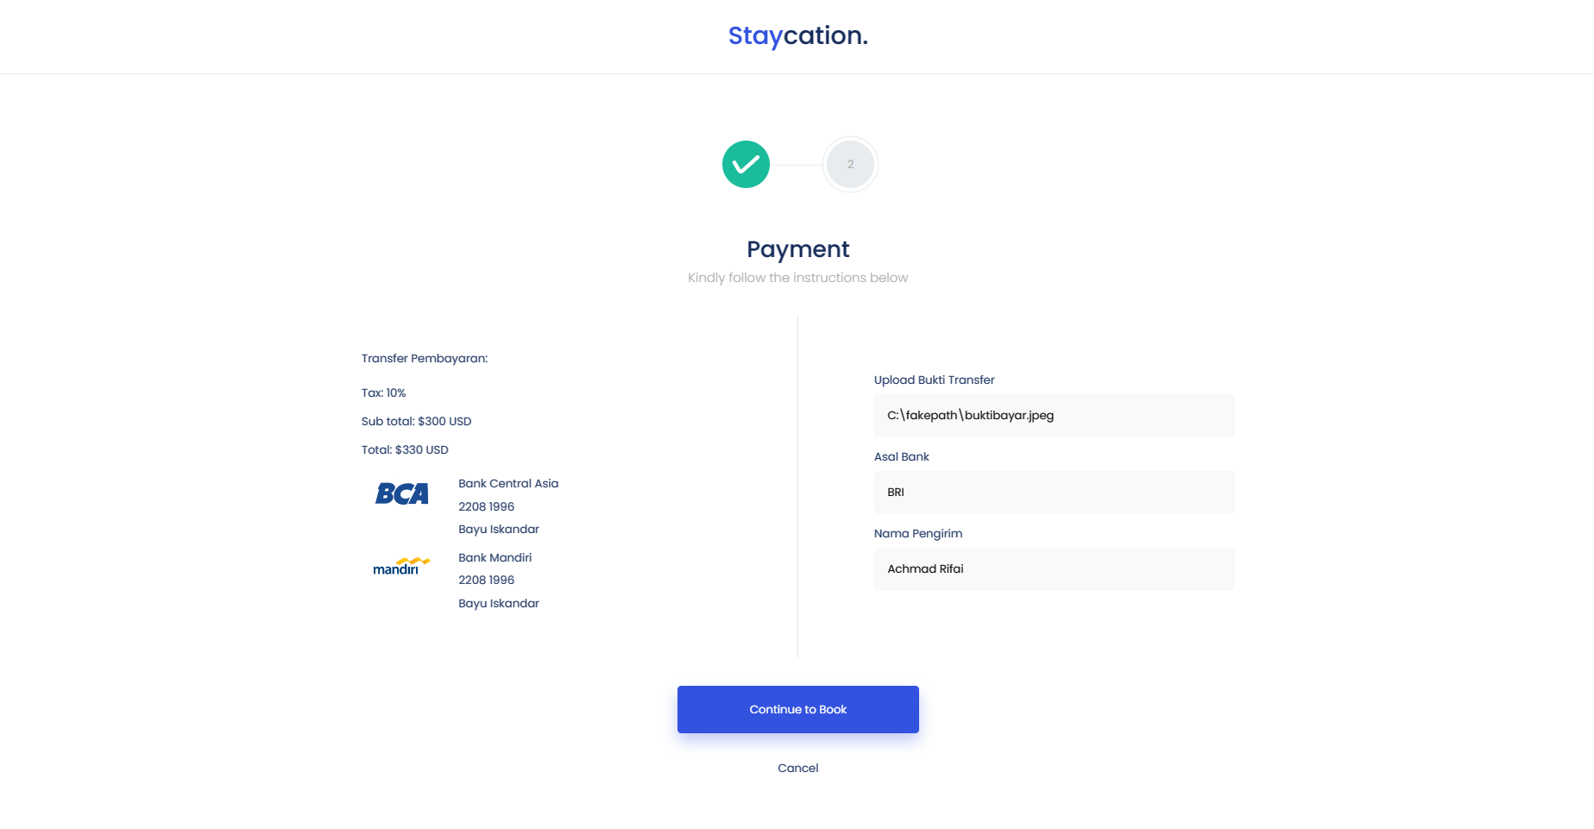
Task: Click the BCA account number 2208 1996
Action: 486,507
